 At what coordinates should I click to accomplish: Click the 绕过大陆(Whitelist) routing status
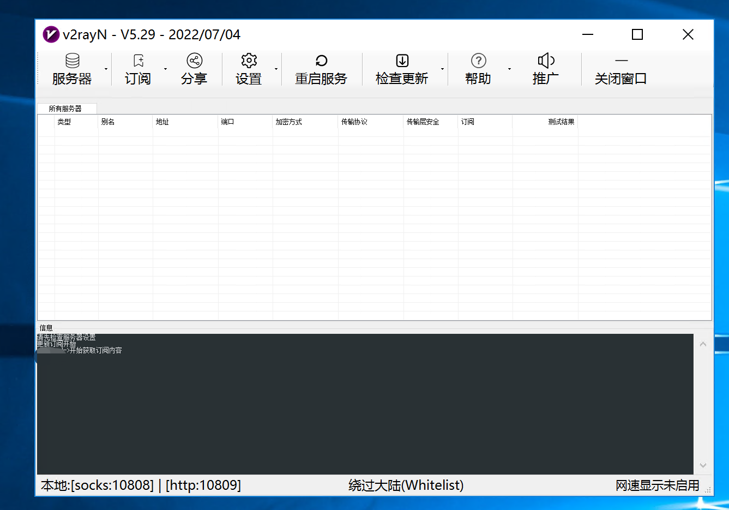point(406,485)
